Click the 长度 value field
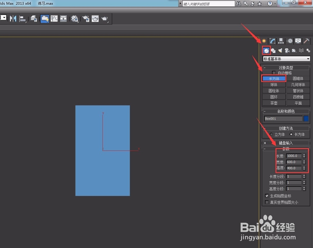Viewport: 313px width, 248px height. click(294, 156)
